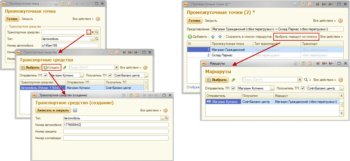Viewport: 350px width, 161px height.
Task: Click Сохранить в список маршрутов command
Action: click(248, 37)
